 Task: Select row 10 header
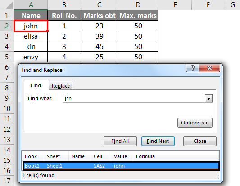point(7,109)
